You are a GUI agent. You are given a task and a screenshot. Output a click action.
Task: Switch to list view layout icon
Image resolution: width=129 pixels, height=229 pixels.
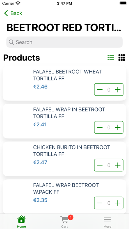click(x=111, y=58)
